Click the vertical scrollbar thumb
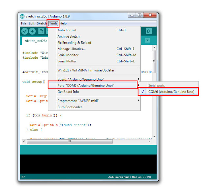The width and height of the screenshot is (211, 196). click(154, 61)
